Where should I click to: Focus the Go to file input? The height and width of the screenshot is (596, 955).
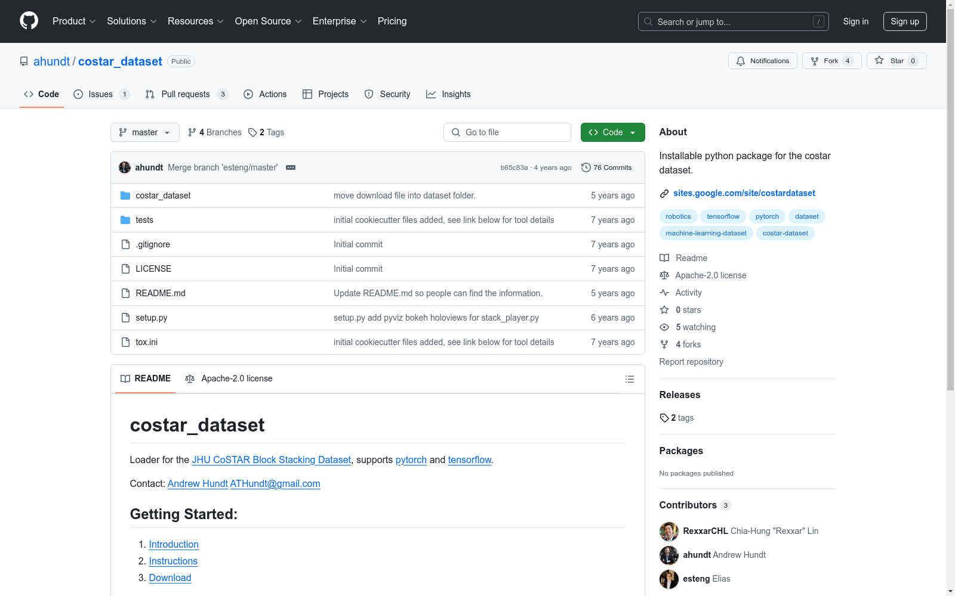click(x=507, y=132)
